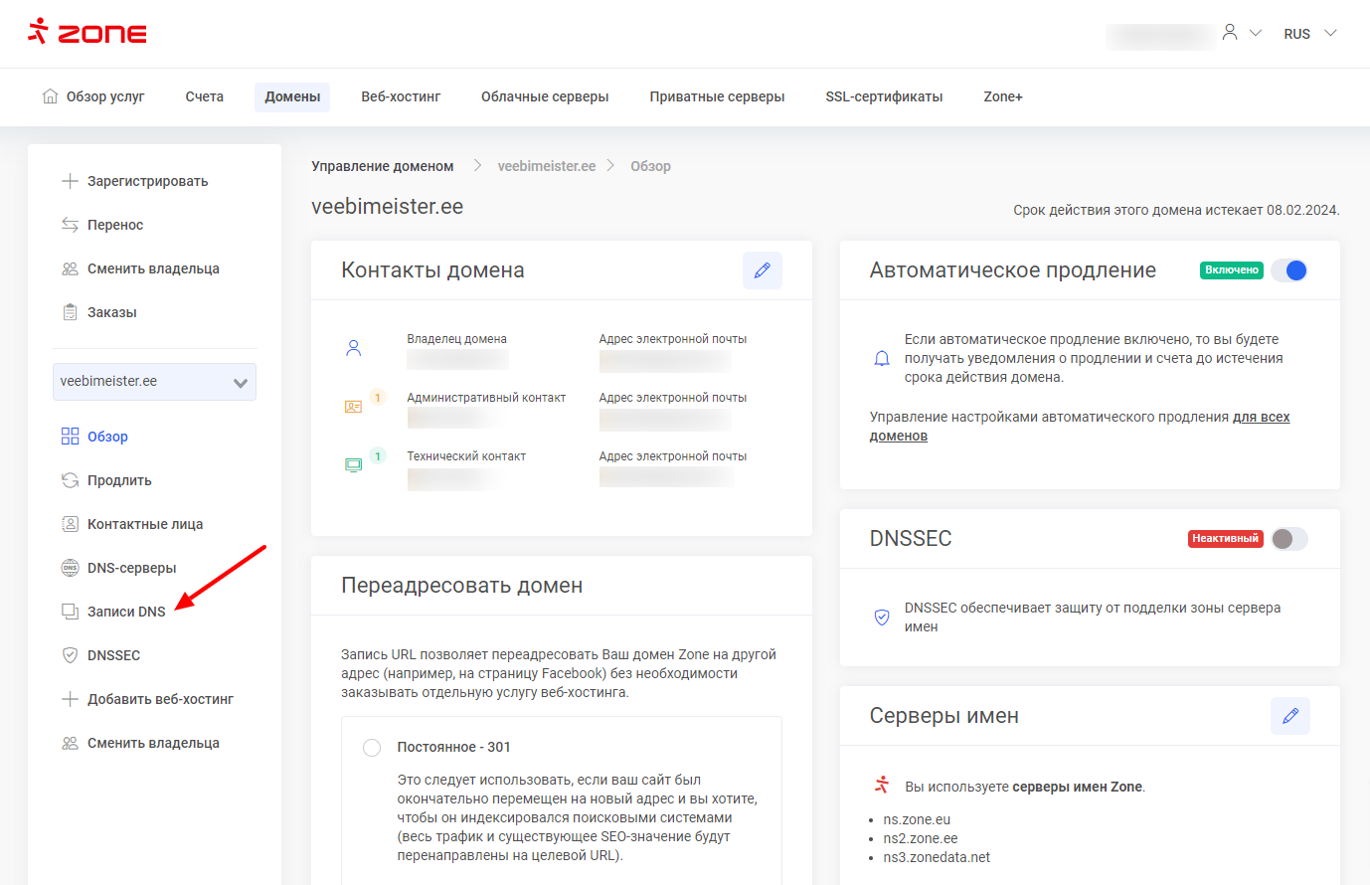Enable the DNSSEC toggle switch
The image size is (1370, 885).
pyautogui.click(x=1289, y=539)
